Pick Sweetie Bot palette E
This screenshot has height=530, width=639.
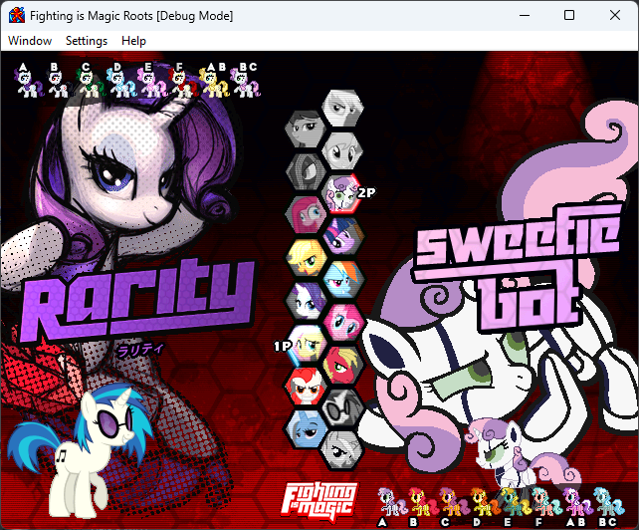click(x=516, y=506)
